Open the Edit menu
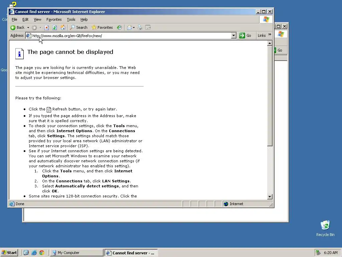 (25, 19)
